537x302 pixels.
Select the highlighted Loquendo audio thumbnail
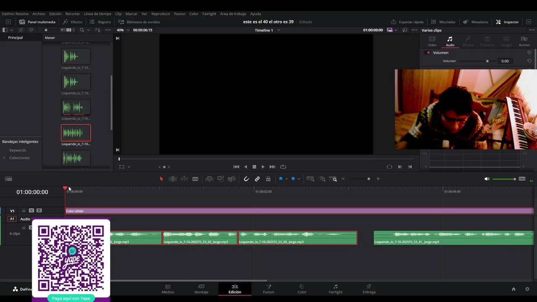pos(76,133)
